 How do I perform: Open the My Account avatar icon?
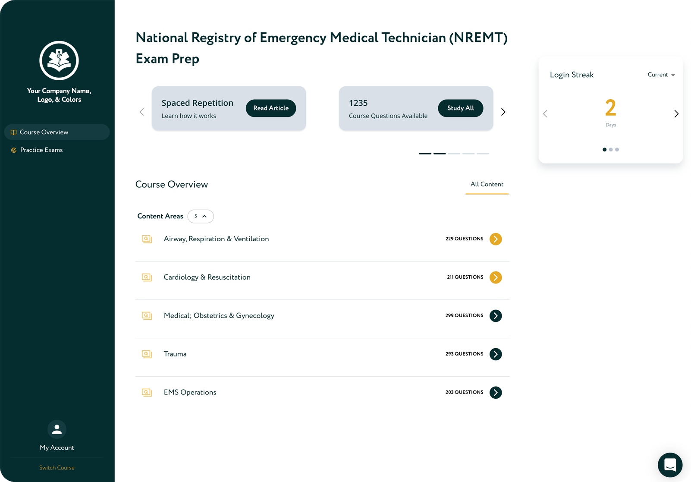pyautogui.click(x=57, y=429)
